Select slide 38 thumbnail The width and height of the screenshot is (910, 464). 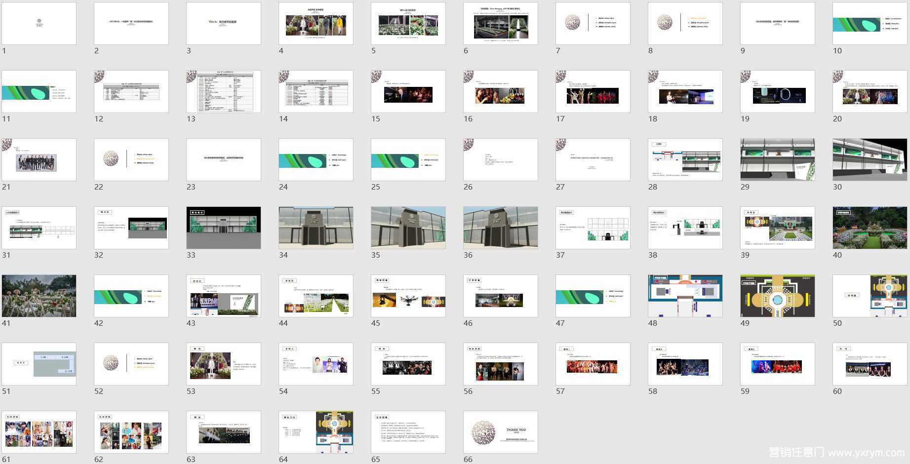685,228
